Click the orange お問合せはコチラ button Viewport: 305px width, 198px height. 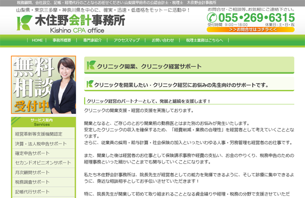coord(251,29)
